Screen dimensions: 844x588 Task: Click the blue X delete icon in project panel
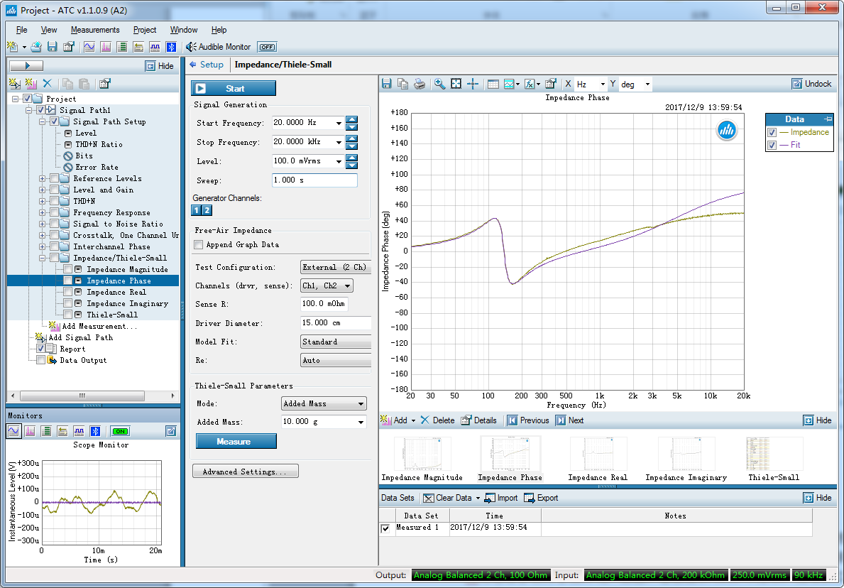point(48,84)
